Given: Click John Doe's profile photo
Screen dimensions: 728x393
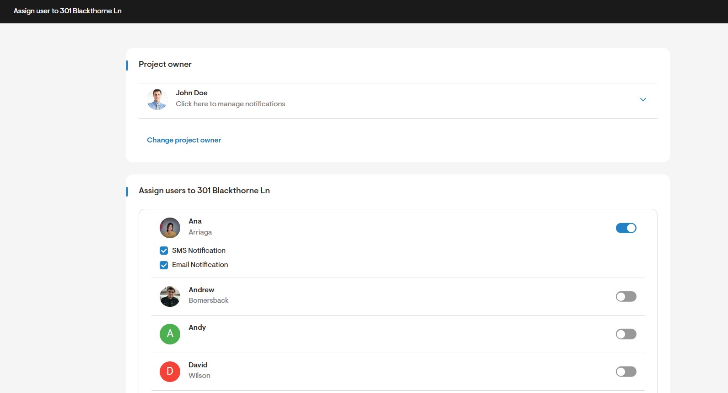Looking at the screenshot, I should (157, 99).
